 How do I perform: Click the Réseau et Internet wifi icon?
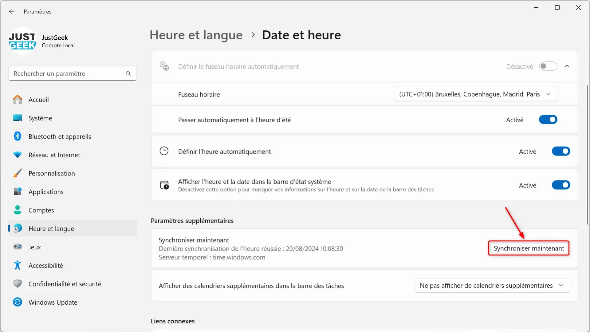click(18, 155)
